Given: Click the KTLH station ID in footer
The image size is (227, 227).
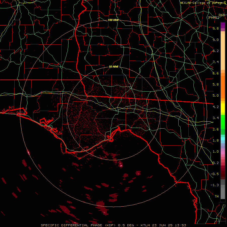Looking at the screenshot, I should [x=145, y=225].
